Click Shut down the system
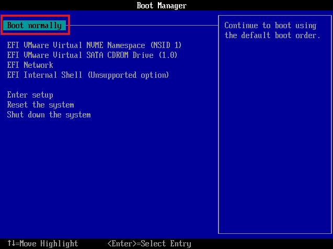The width and height of the screenshot is (333, 249). coord(49,115)
